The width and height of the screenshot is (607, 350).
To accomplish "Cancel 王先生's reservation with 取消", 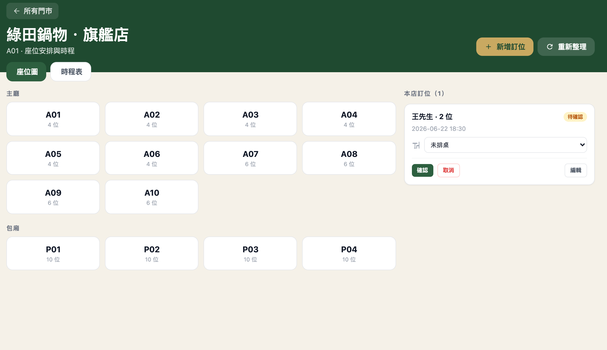I will (448, 170).
